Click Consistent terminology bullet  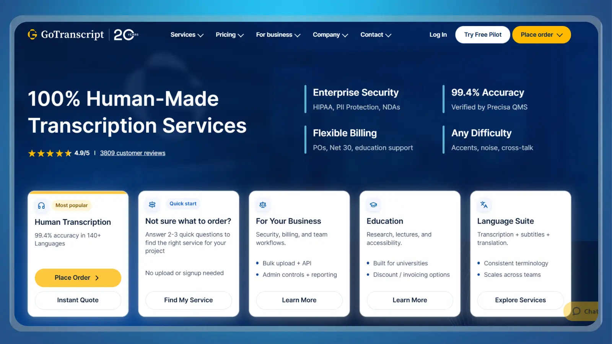[516, 263]
